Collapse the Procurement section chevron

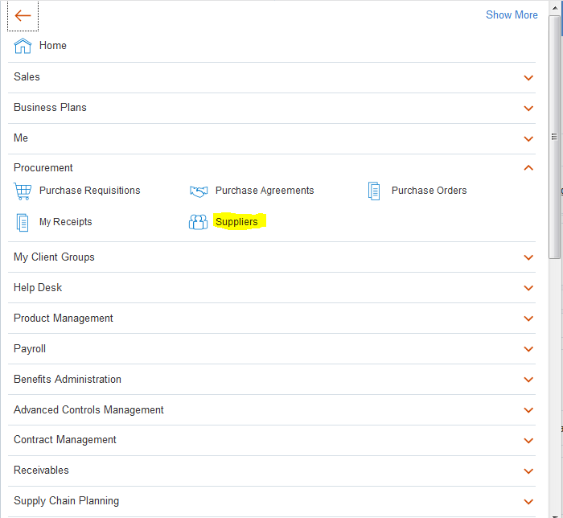point(528,167)
